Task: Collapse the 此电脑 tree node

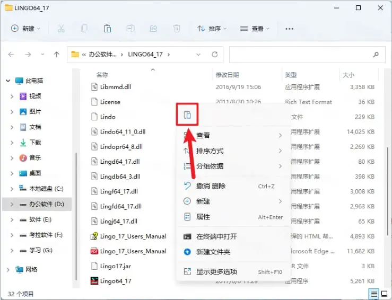Action: click(x=8, y=81)
